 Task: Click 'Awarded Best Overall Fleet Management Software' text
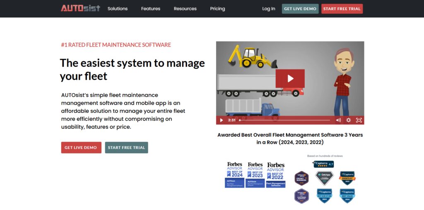[290, 138]
